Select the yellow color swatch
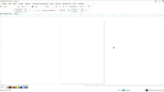The width and height of the screenshot is (164, 92). pyautogui.click(x=18, y=87)
